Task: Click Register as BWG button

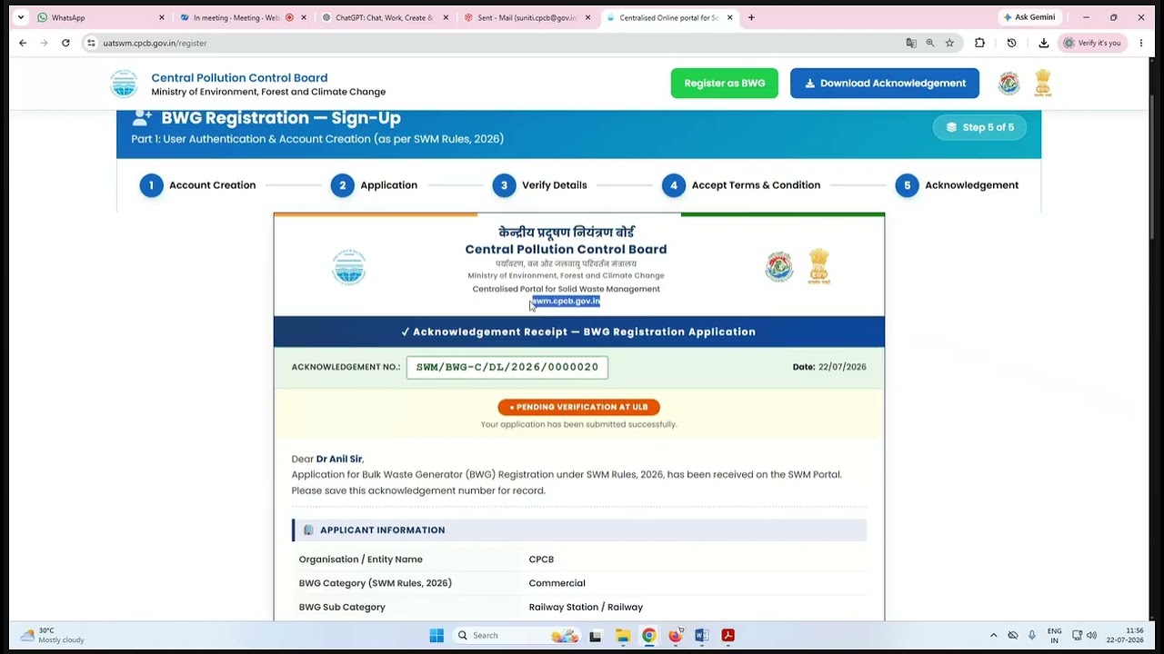Action: point(725,83)
